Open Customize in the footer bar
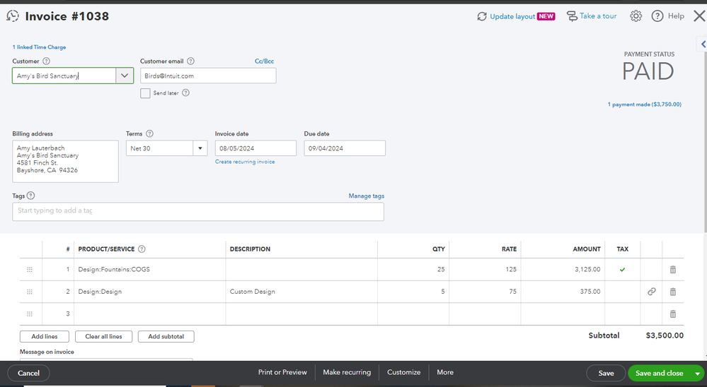This screenshot has width=707, height=387. click(403, 372)
